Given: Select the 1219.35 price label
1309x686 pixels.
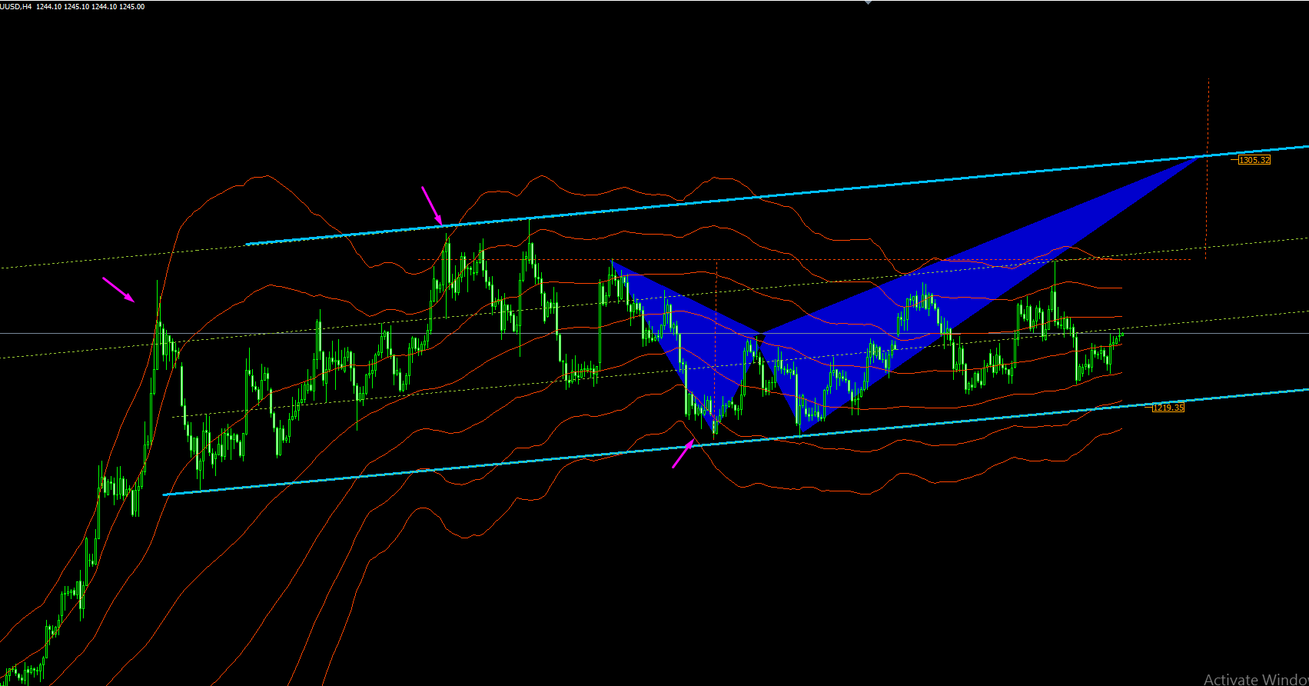Looking at the screenshot, I should point(1168,408).
